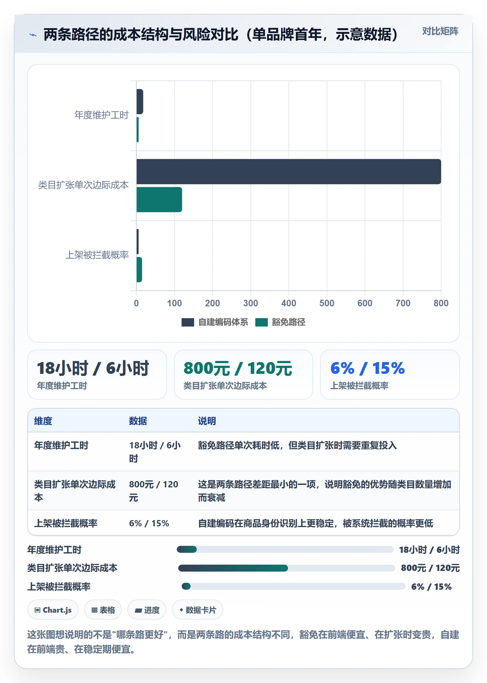Image resolution: width=487 pixels, height=683 pixels.
Task: Click the green 类目扩张单次边际成本 bar at 120
Action: tap(159, 199)
